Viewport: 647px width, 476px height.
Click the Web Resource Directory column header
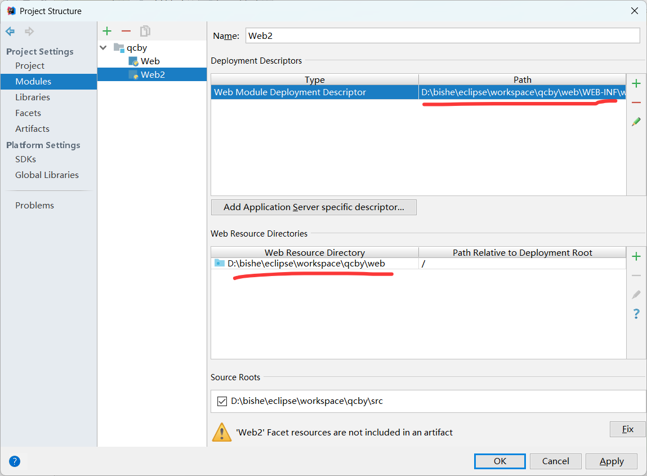click(315, 252)
